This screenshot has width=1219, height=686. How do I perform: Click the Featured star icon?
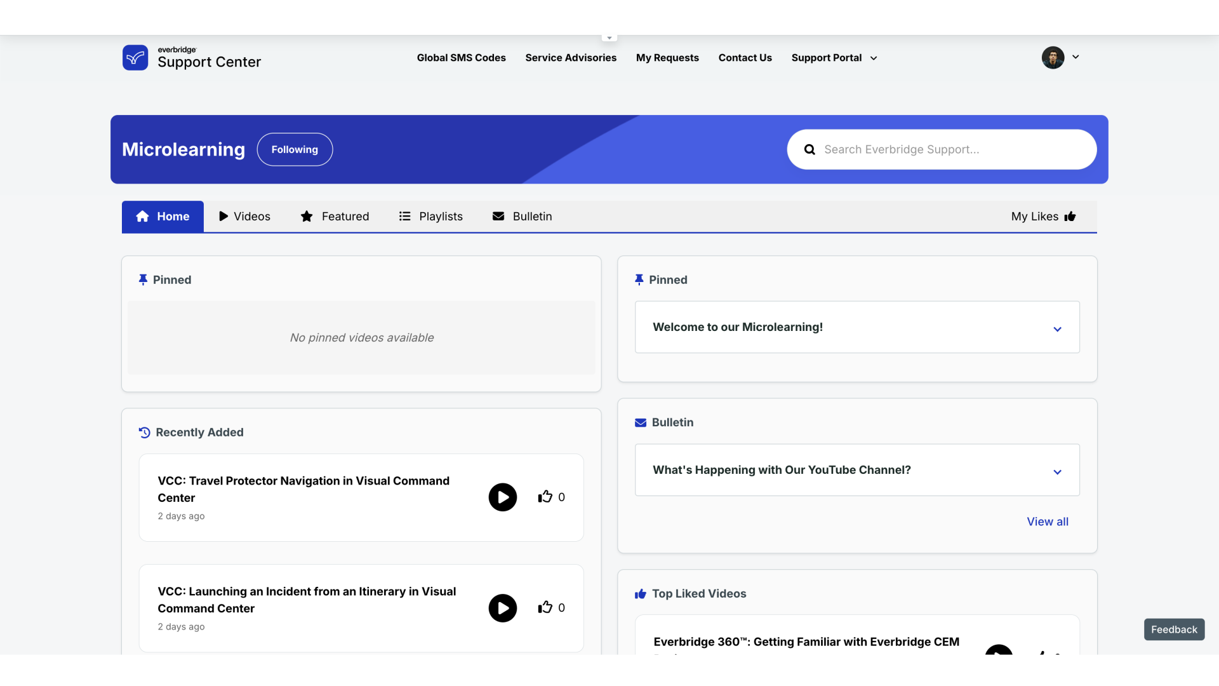(307, 216)
